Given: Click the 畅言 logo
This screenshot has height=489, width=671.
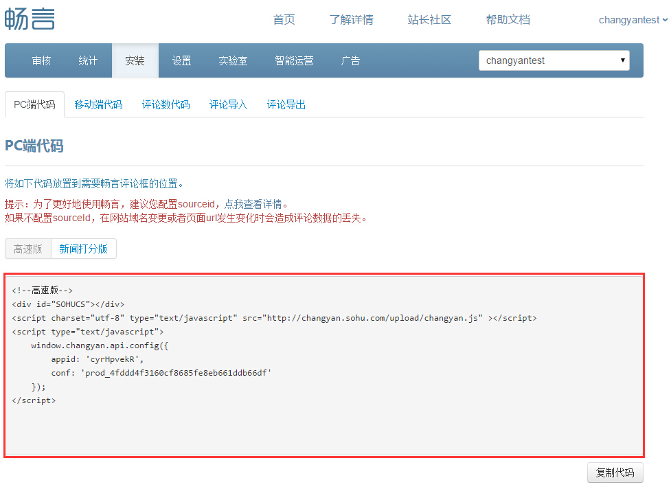Looking at the screenshot, I should tap(30, 19).
